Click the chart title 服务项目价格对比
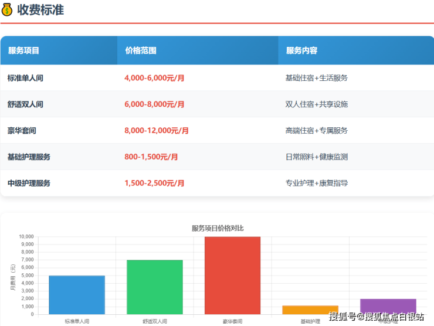Image resolution: width=434 pixels, height=326 pixels. pyautogui.click(x=217, y=228)
